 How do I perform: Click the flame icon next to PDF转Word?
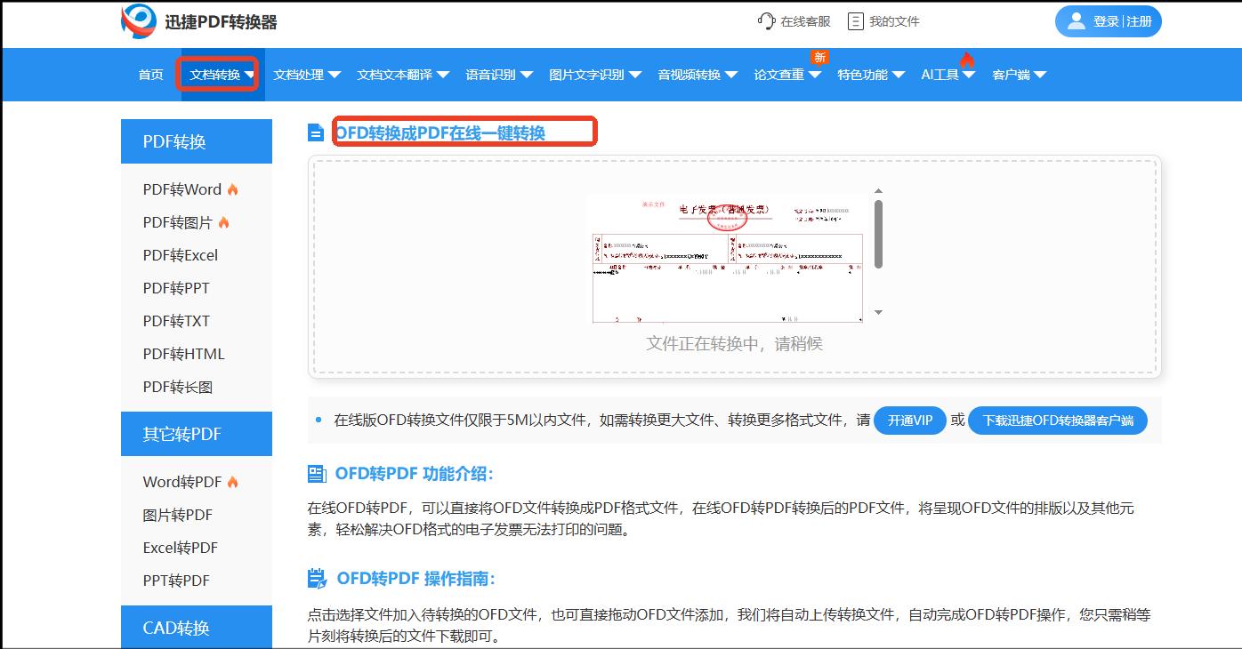pyautogui.click(x=232, y=189)
